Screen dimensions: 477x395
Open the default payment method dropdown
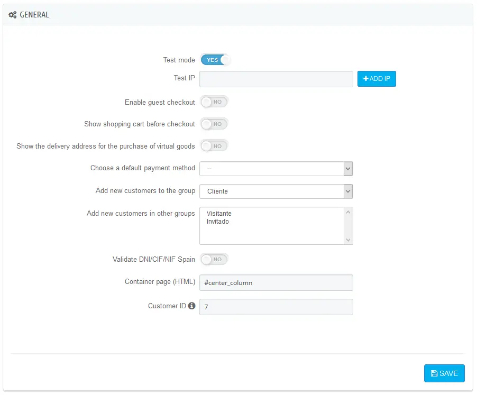pyautogui.click(x=276, y=168)
